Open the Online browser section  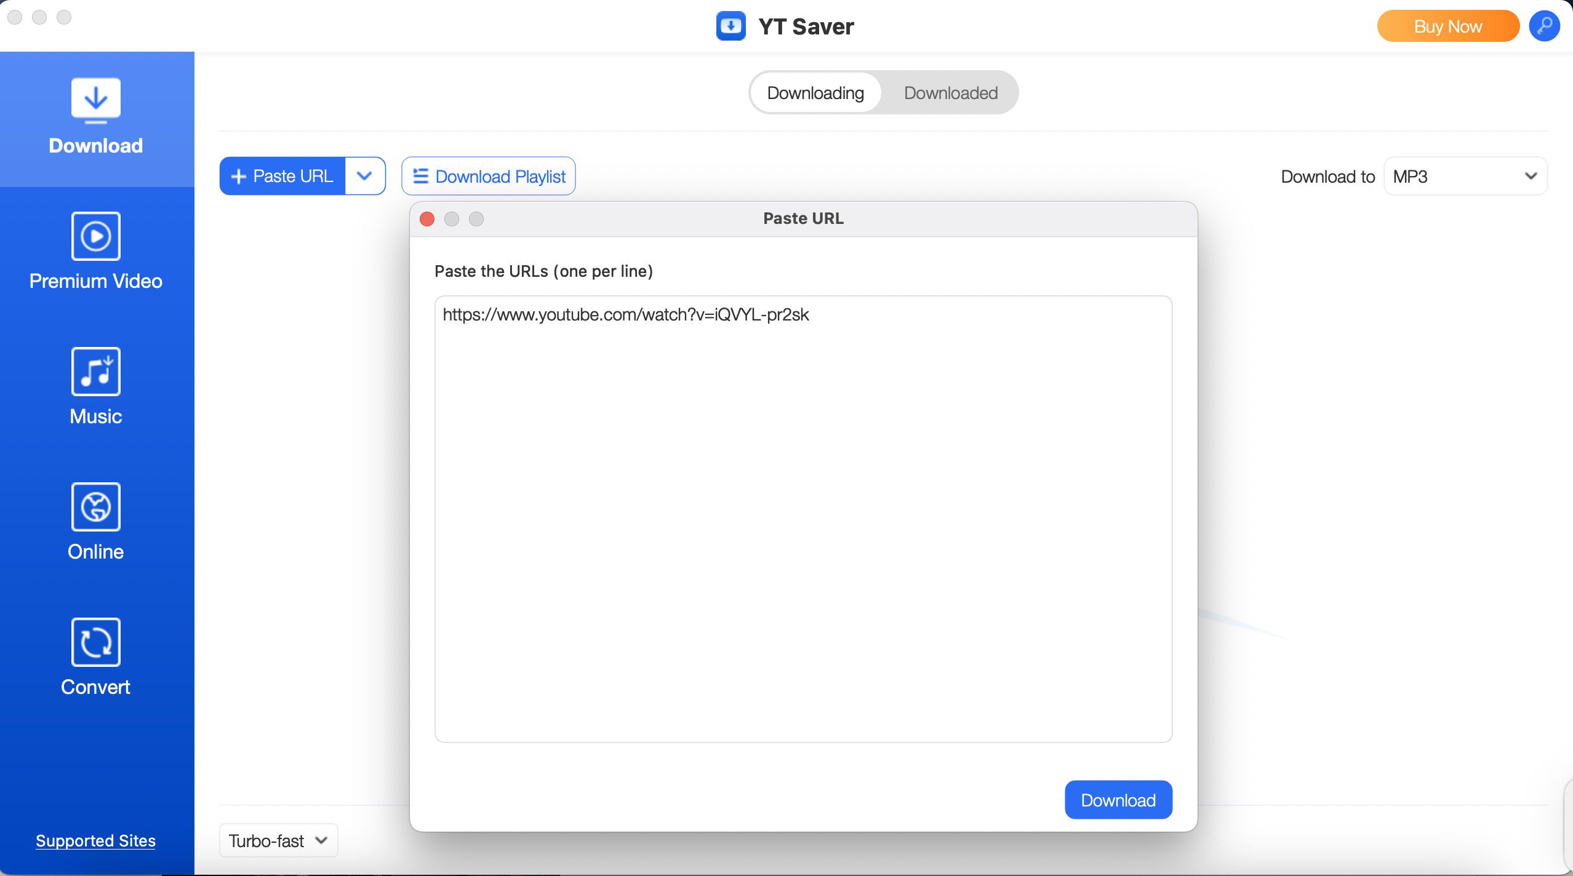96,523
